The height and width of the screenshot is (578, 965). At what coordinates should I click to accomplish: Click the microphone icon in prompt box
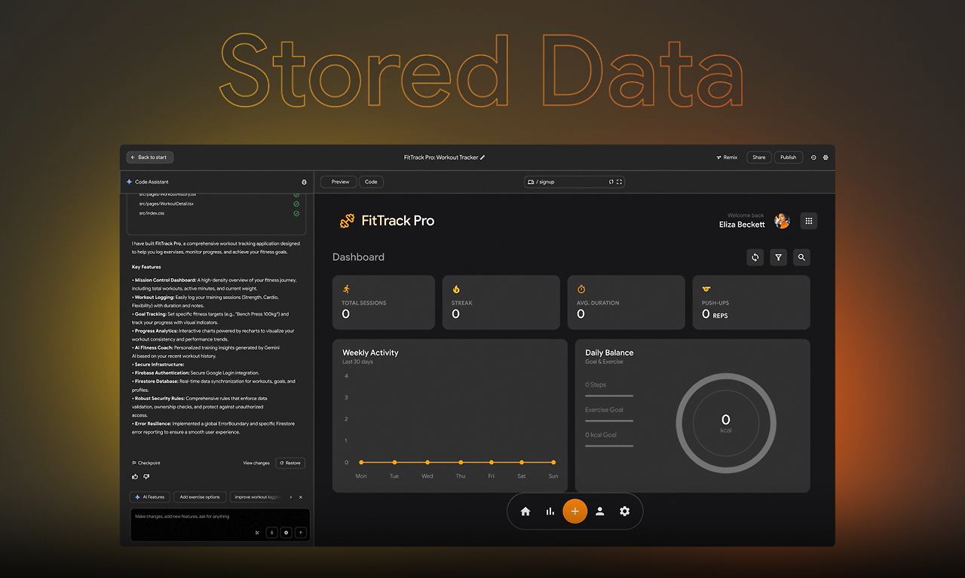271,532
